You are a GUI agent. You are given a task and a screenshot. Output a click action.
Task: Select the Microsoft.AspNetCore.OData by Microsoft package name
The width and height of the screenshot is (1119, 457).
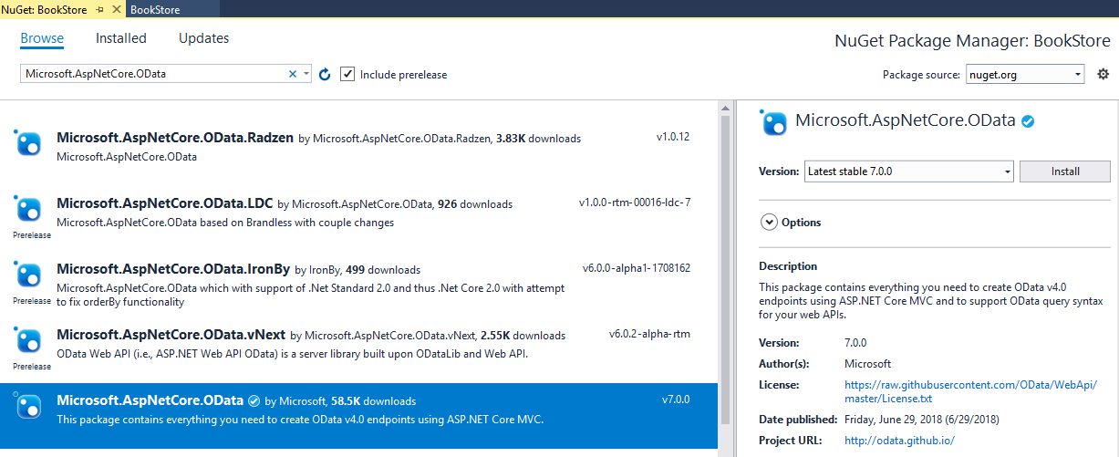150,400
